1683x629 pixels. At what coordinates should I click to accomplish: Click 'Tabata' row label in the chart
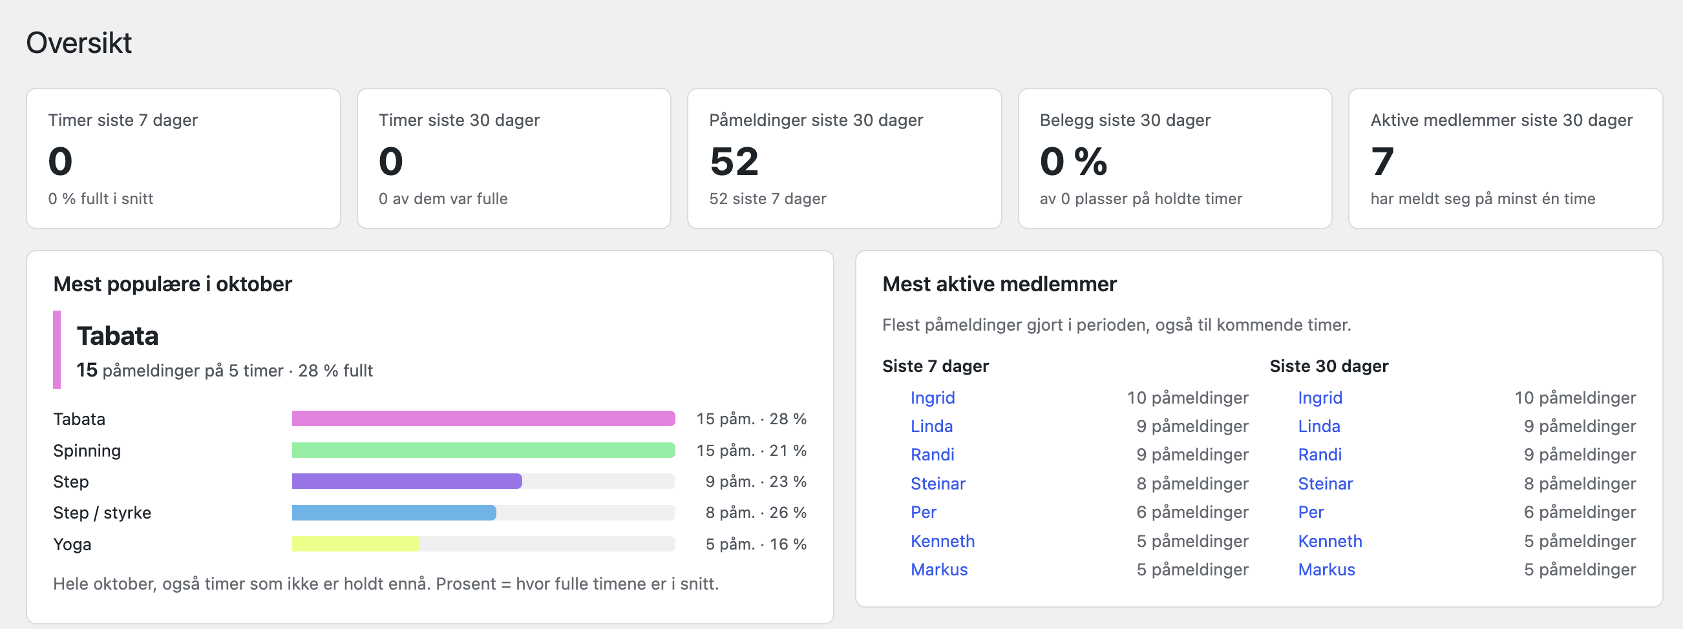click(x=79, y=419)
